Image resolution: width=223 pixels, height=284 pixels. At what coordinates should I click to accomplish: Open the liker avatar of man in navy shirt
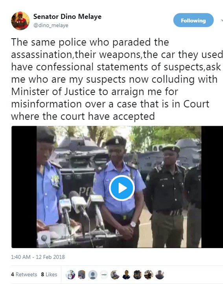pyautogui.click(x=126, y=275)
